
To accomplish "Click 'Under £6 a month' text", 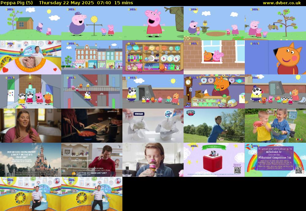I will pyautogui.click(x=81, y=160).
